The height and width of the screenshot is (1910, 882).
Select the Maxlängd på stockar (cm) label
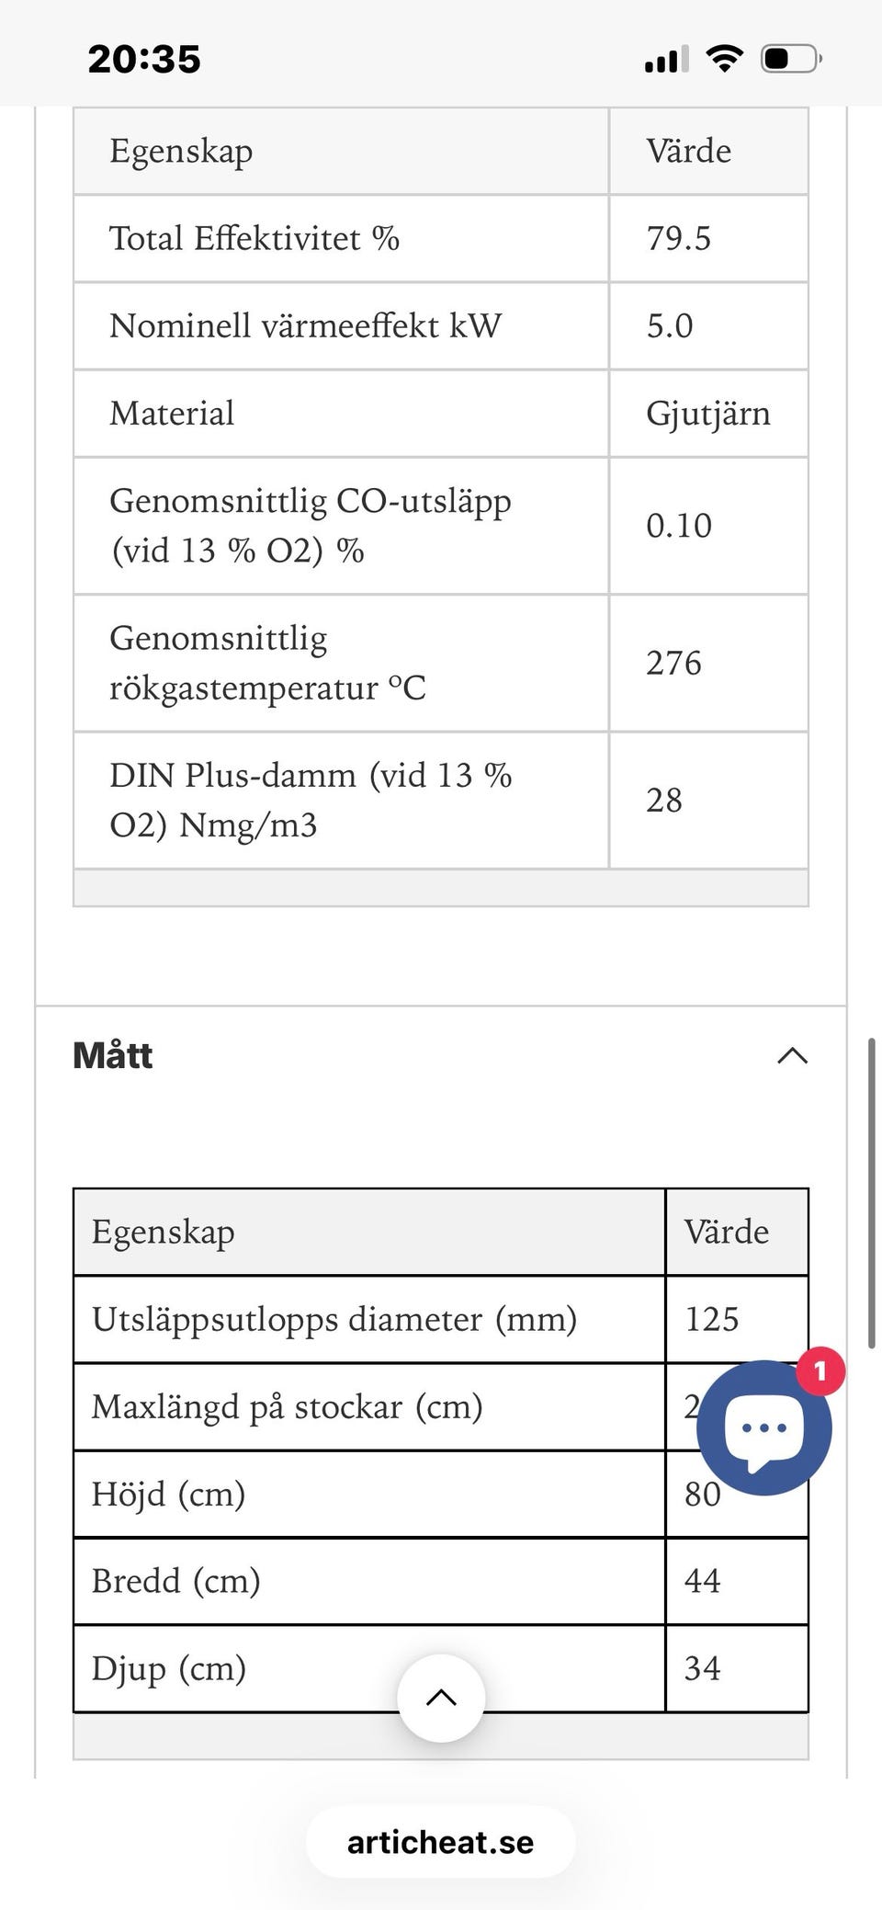(287, 1406)
